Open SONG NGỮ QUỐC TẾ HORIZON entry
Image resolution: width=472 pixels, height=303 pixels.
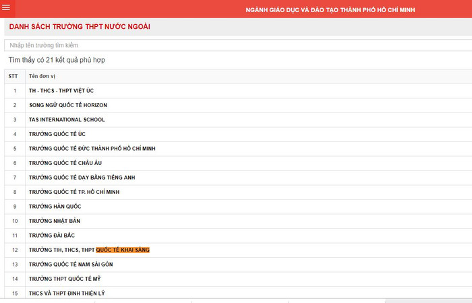[x=67, y=105]
